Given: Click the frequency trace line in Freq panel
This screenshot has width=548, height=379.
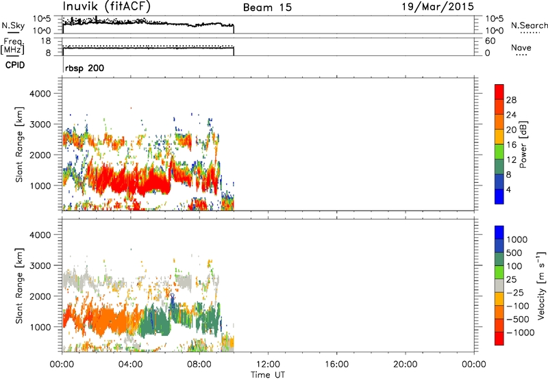Looking at the screenshot, I should tap(148, 48).
